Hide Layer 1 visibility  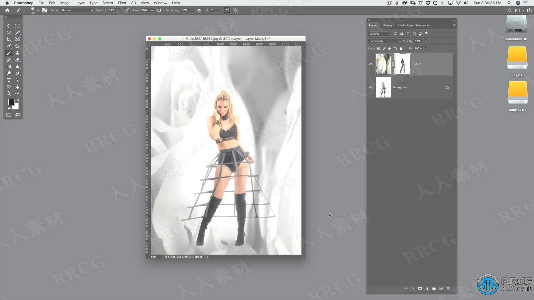tap(371, 64)
